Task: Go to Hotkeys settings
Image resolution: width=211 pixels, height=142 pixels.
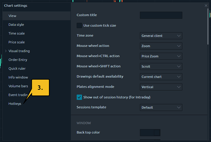Action: click(x=15, y=104)
